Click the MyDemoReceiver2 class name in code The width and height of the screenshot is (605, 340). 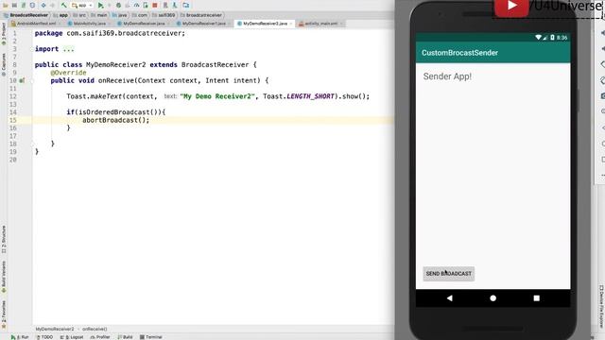(x=115, y=65)
